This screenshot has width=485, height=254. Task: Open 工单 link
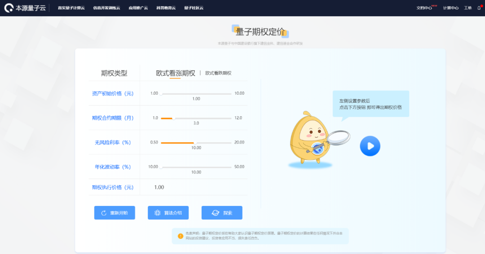point(467,8)
